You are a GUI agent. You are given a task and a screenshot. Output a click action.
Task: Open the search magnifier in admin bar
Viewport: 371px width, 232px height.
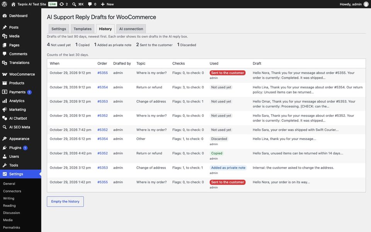[74, 4]
